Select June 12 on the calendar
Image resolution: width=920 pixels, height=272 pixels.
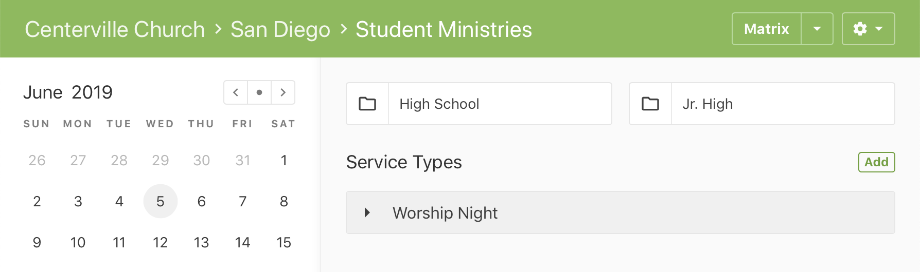[161, 242]
